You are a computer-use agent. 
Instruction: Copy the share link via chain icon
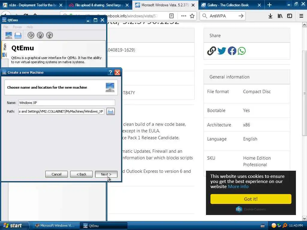click(212, 51)
